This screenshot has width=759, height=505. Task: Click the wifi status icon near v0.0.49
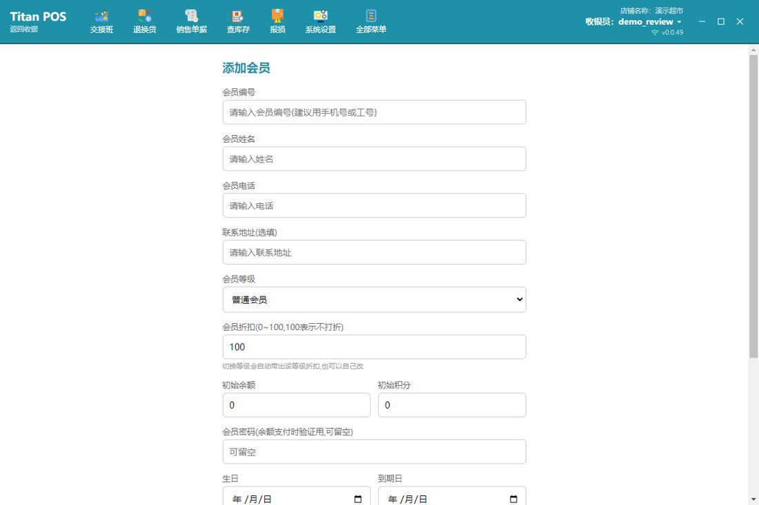click(655, 32)
